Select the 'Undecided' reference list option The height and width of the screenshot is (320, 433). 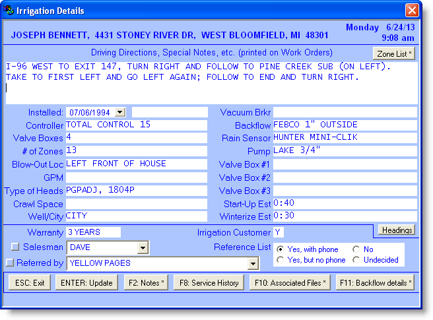(x=357, y=260)
